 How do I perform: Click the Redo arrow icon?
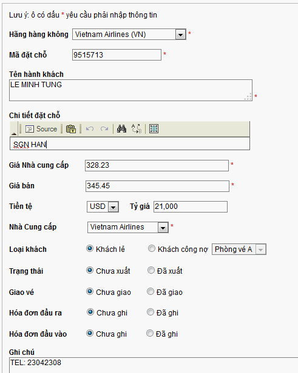104,129
